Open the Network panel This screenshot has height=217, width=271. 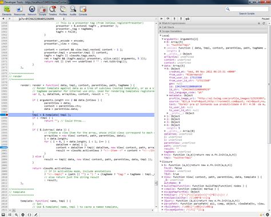tap(32, 11)
